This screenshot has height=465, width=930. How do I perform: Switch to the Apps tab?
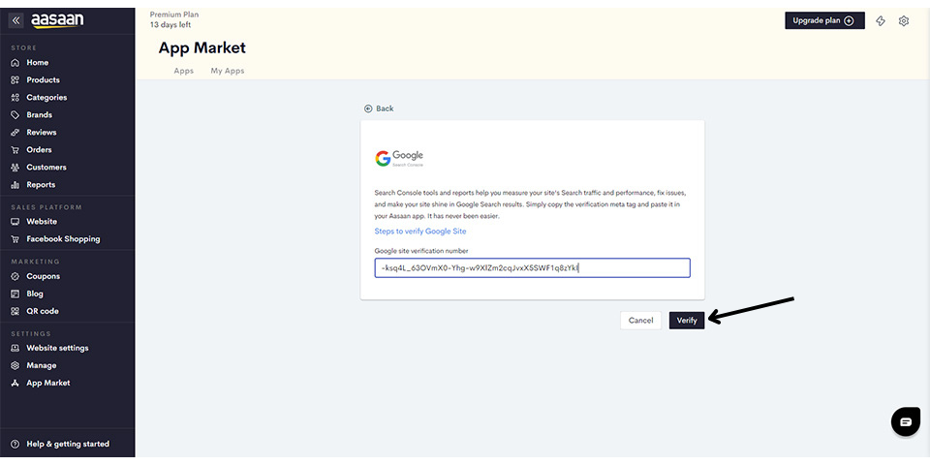coord(184,71)
